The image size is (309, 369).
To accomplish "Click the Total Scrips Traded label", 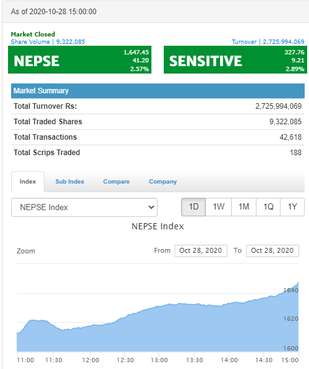I will point(47,153).
